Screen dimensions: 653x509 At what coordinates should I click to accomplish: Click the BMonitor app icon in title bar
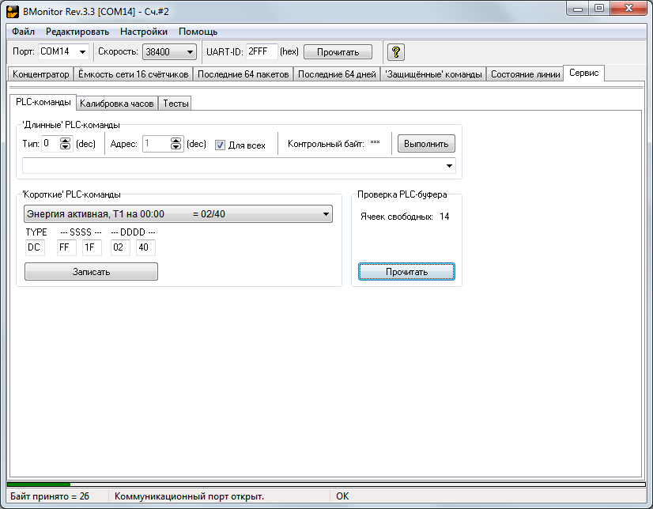pos(13,12)
